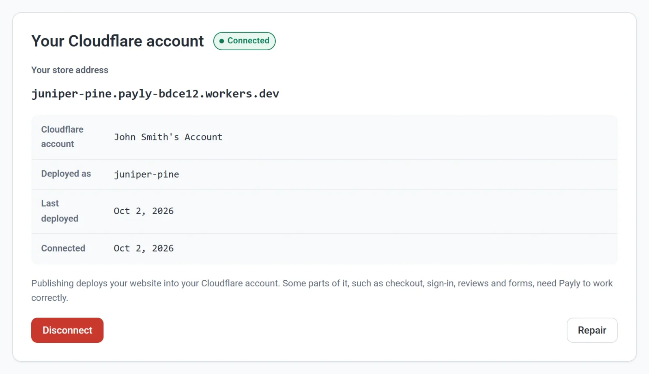Click the Connected row date Oct 2, 2026

(144, 248)
